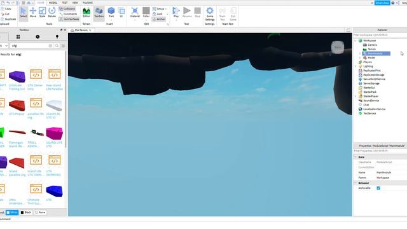Image resolution: width=407 pixels, height=229 pixels.
Task: Open the Toolbox inventory grid tab
Action: click(x=18, y=37)
